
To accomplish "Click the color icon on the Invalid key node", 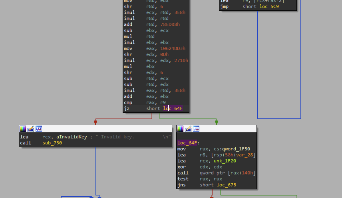I will [x=23, y=129].
